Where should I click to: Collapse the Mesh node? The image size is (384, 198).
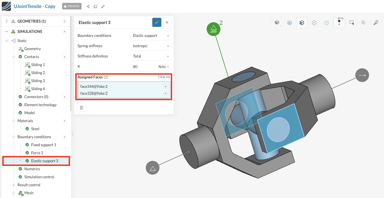(13, 193)
